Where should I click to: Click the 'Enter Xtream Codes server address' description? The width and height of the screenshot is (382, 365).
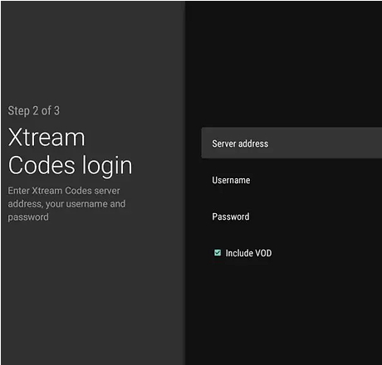66,204
